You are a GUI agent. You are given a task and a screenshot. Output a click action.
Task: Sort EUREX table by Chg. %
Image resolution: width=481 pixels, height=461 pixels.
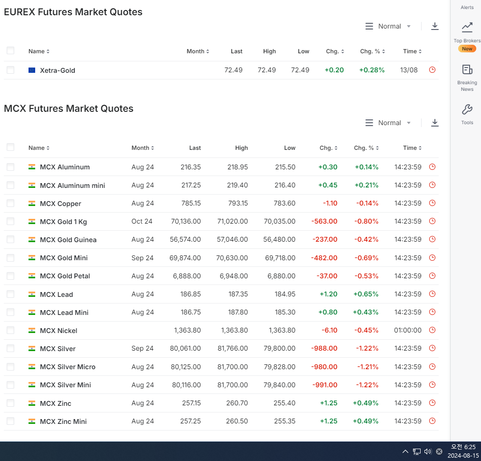click(373, 51)
